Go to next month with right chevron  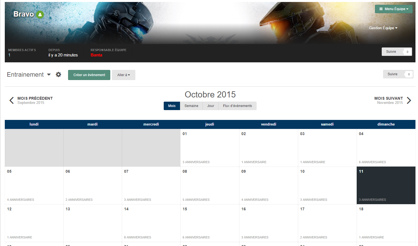[x=409, y=100]
